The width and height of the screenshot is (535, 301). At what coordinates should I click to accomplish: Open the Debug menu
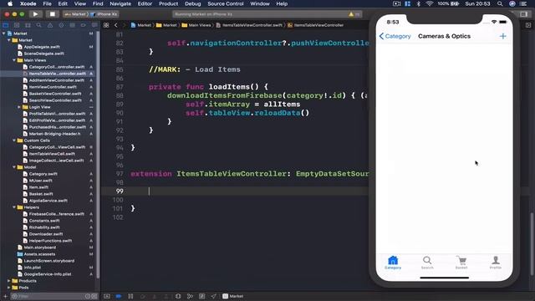click(x=193, y=3)
